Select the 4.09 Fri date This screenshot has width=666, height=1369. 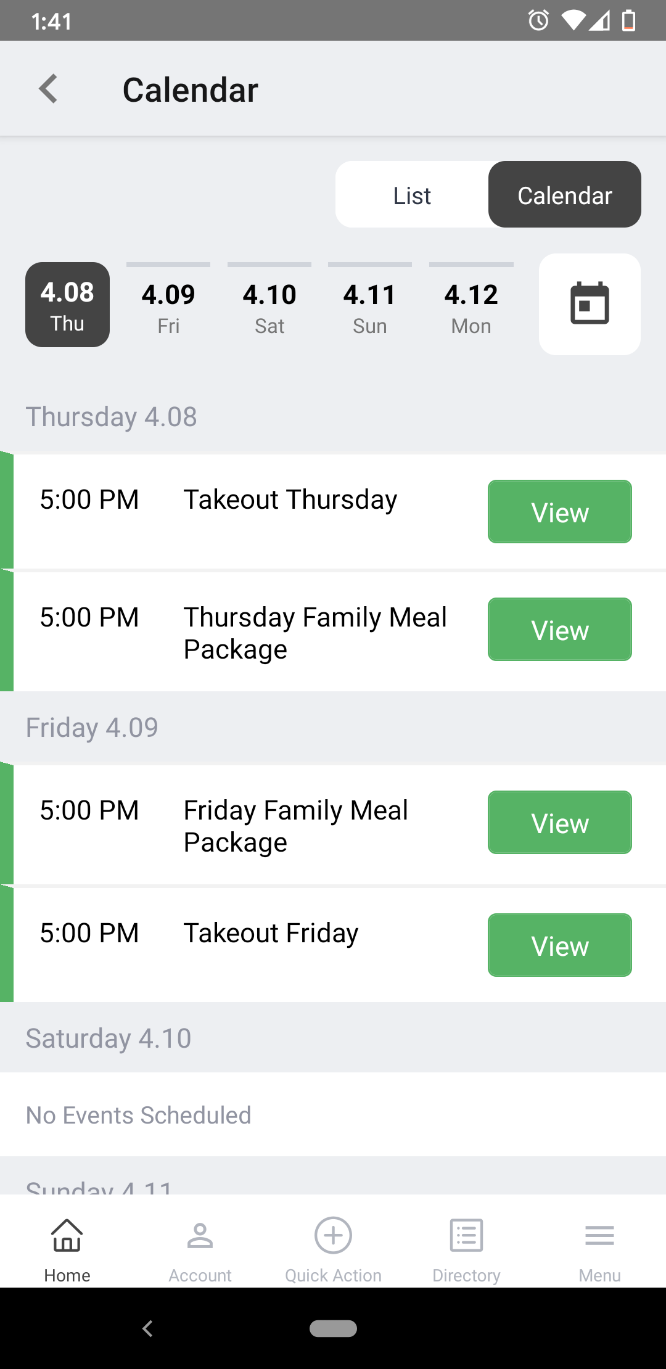(168, 305)
